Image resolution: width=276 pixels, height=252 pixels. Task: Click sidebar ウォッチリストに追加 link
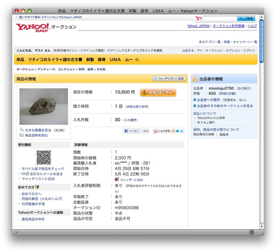[38, 179]
